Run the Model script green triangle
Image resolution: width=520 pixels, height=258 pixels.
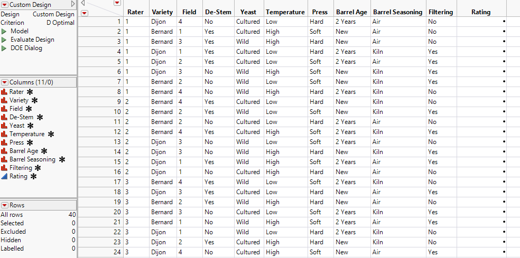click(x=4, y=32)
